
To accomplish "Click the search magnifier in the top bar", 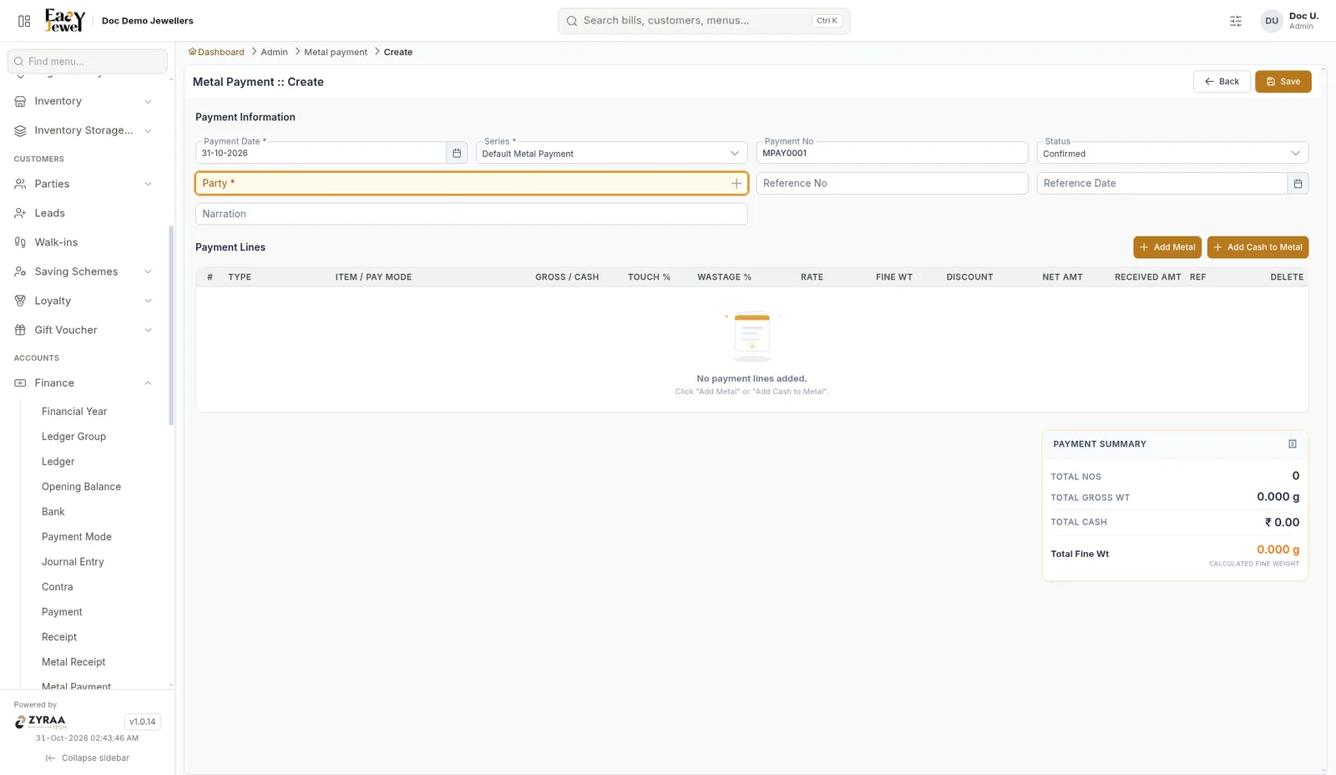I will (x=572, y=21).
